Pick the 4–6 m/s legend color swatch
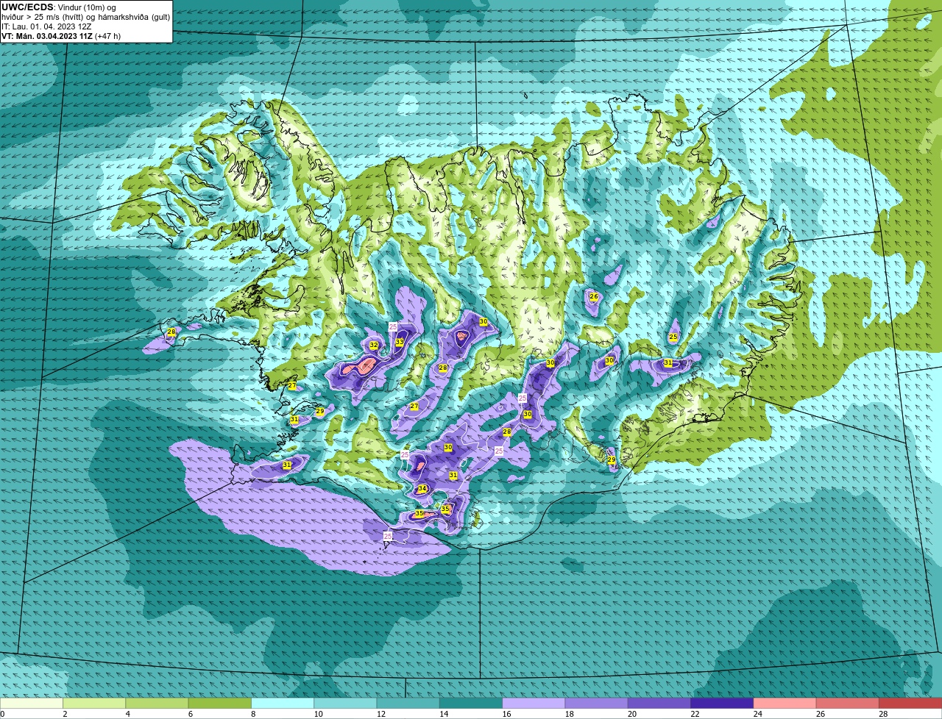This screenshot has height=719, width=942. point(157,704)
